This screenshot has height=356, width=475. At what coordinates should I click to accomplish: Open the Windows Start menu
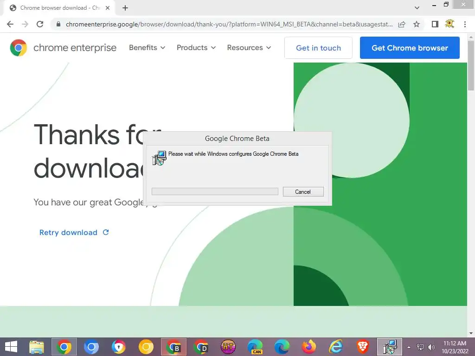point(11,347)
